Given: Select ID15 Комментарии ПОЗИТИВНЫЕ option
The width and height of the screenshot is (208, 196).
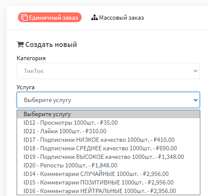Looking at the screenshot, I should (x=108, y=182).
